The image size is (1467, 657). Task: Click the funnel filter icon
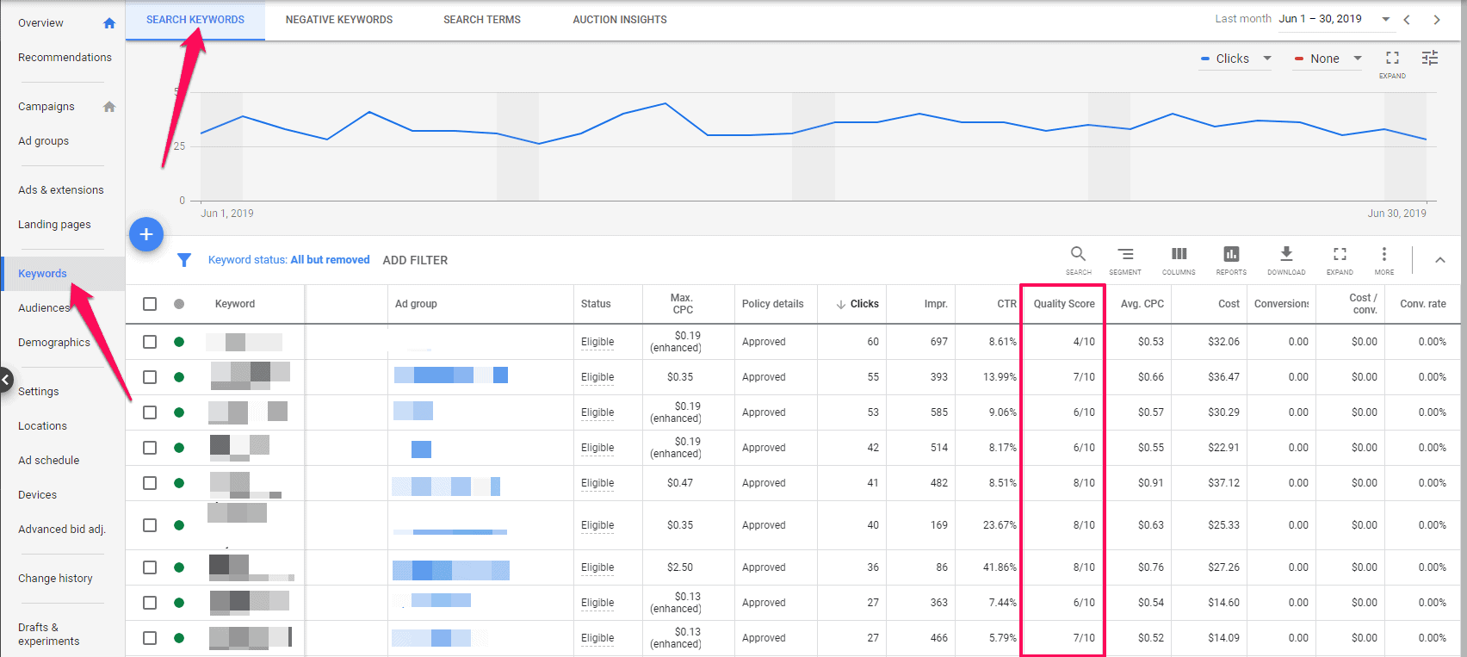183,260
